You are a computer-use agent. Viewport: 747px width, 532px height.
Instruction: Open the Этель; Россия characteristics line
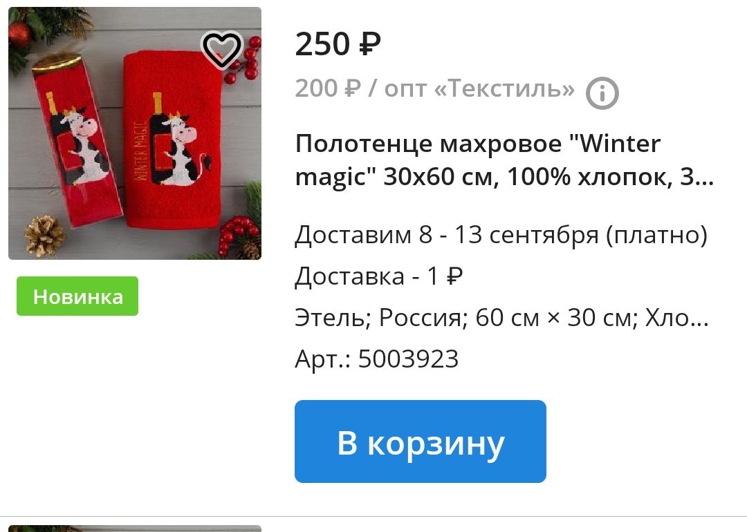(501, 317)
